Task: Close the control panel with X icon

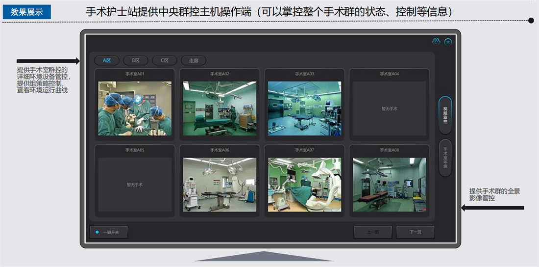Action: pos(448,42)
